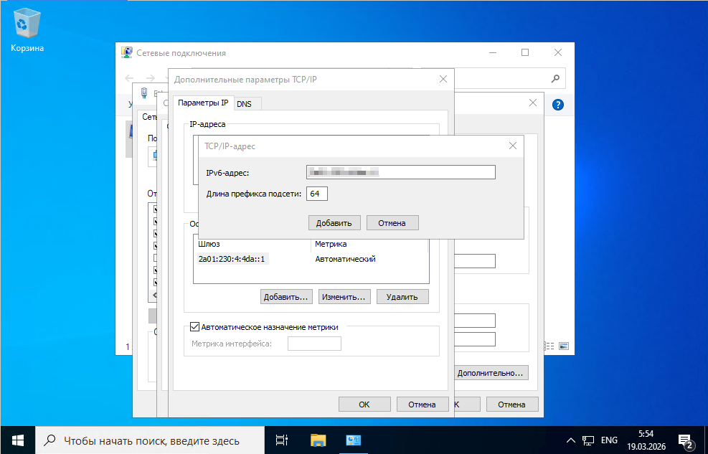Click Добавить in the TCP/IP-адрес dialog

point(334,223)
